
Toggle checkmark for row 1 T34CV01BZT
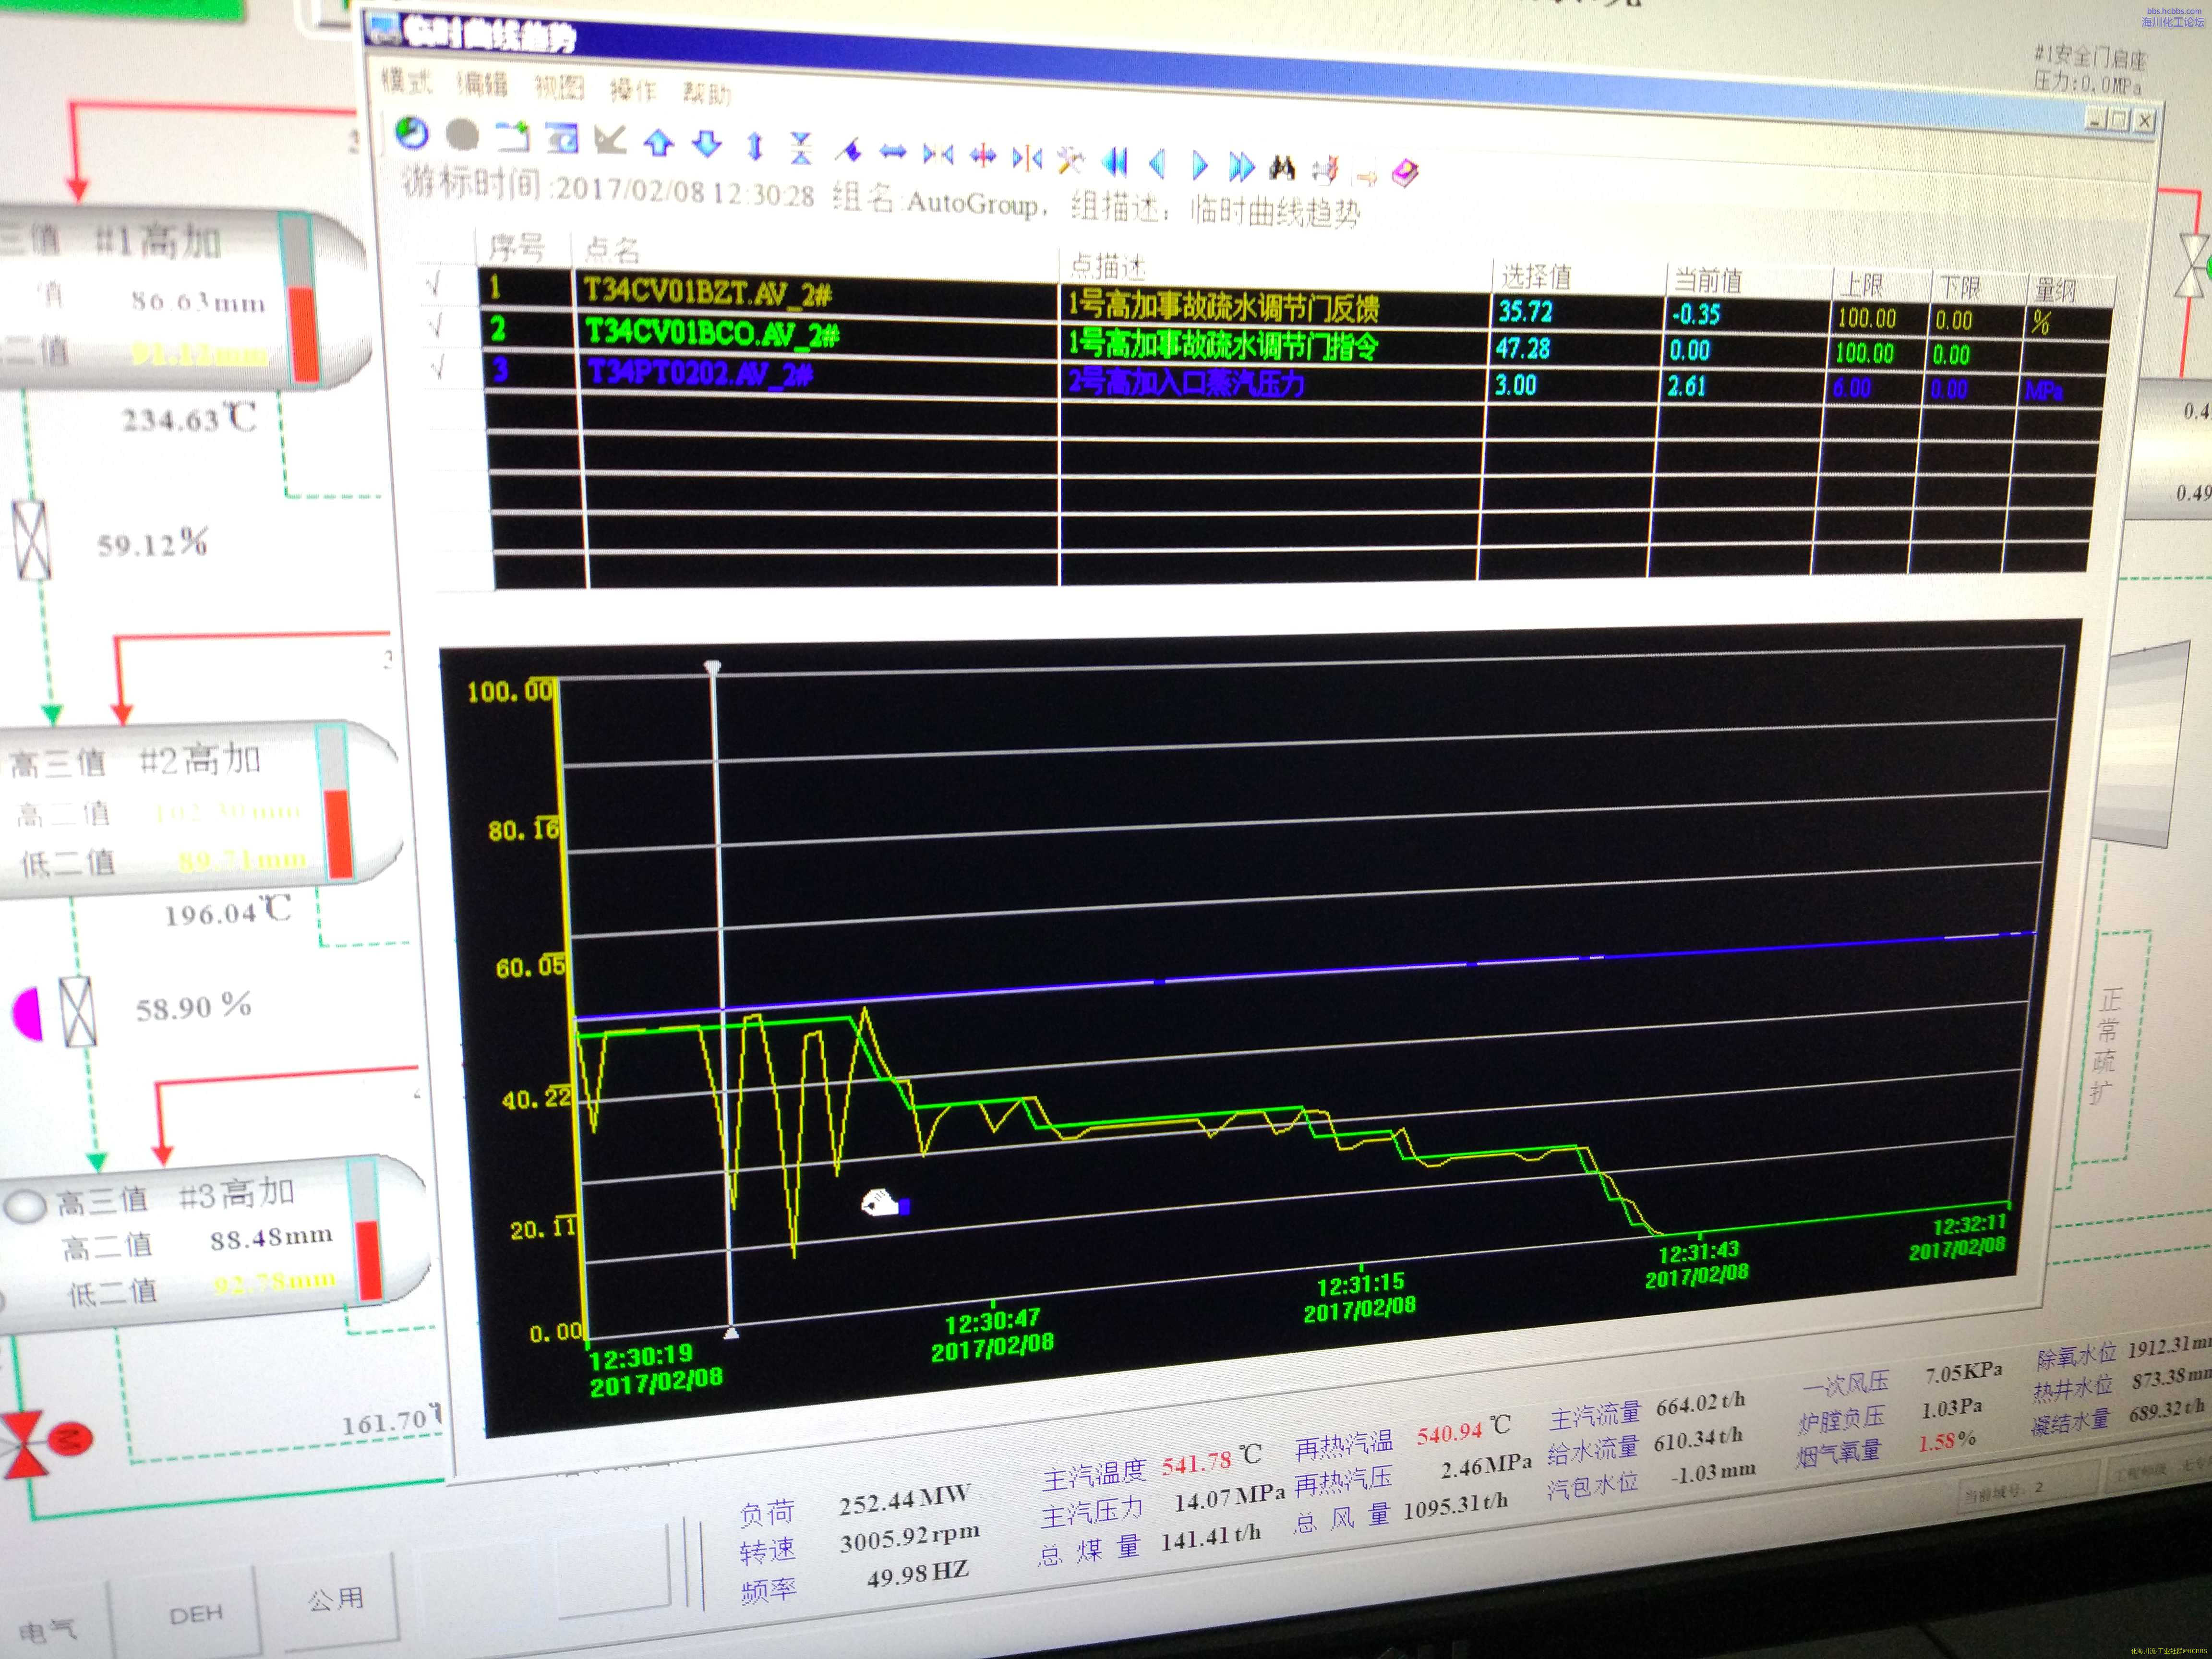(x=434, y=285)
